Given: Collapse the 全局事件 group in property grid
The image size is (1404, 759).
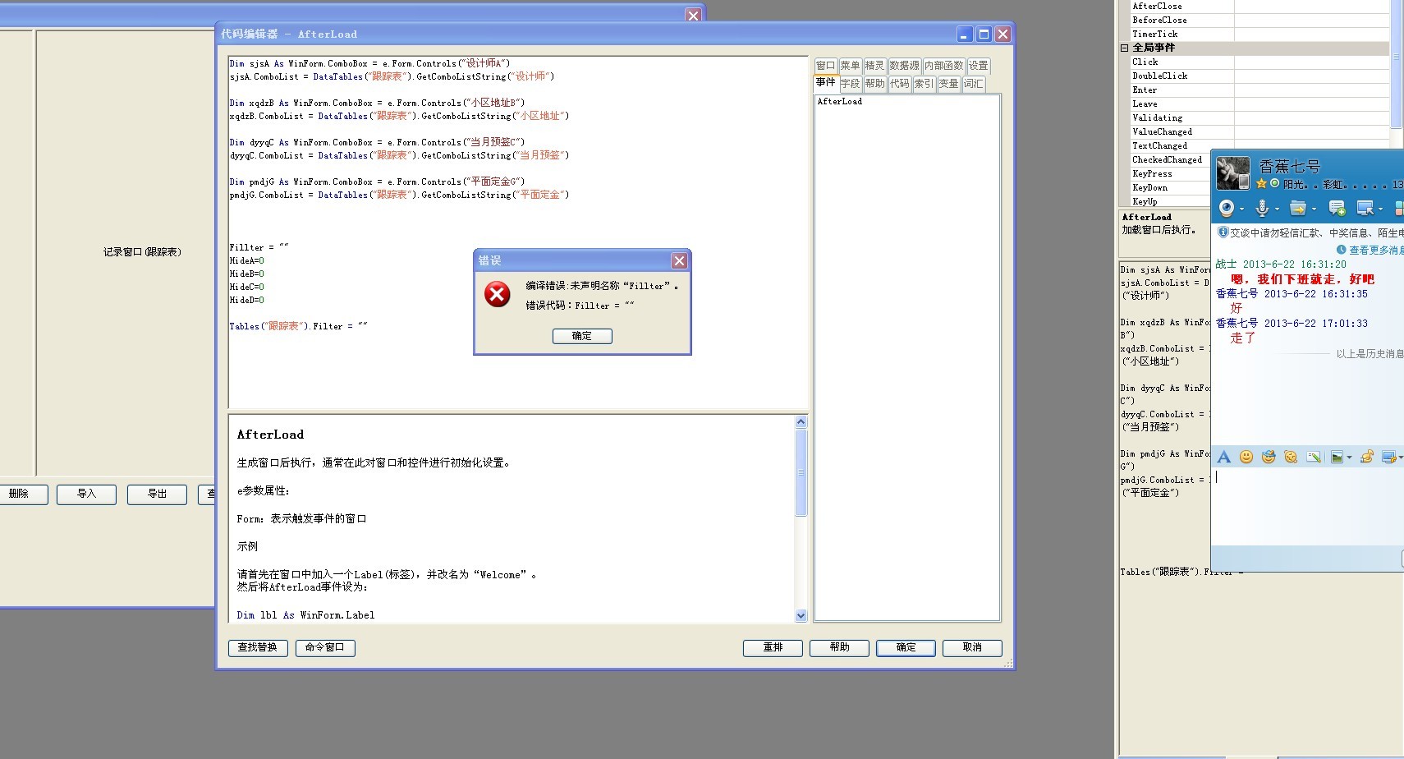Looking at the screenshot, I should pos(1125,48).
